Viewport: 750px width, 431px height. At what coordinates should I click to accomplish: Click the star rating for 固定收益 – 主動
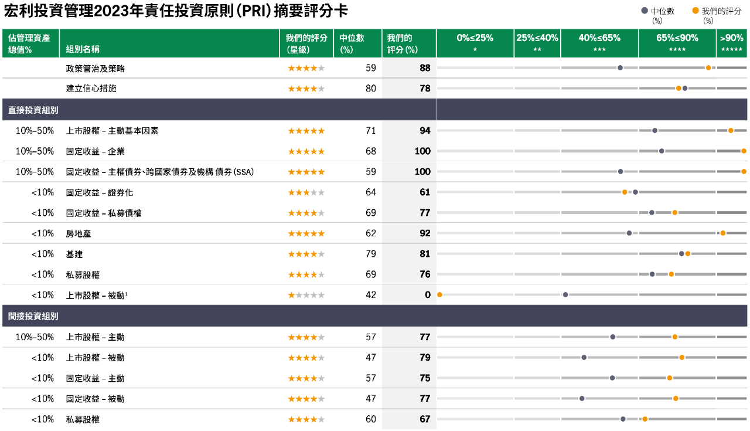(306, 378)
